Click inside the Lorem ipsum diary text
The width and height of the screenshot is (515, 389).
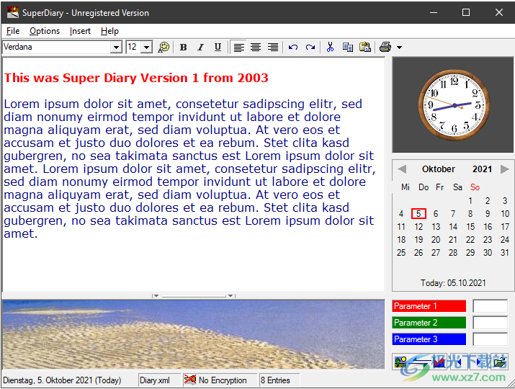tap(189, 169)
